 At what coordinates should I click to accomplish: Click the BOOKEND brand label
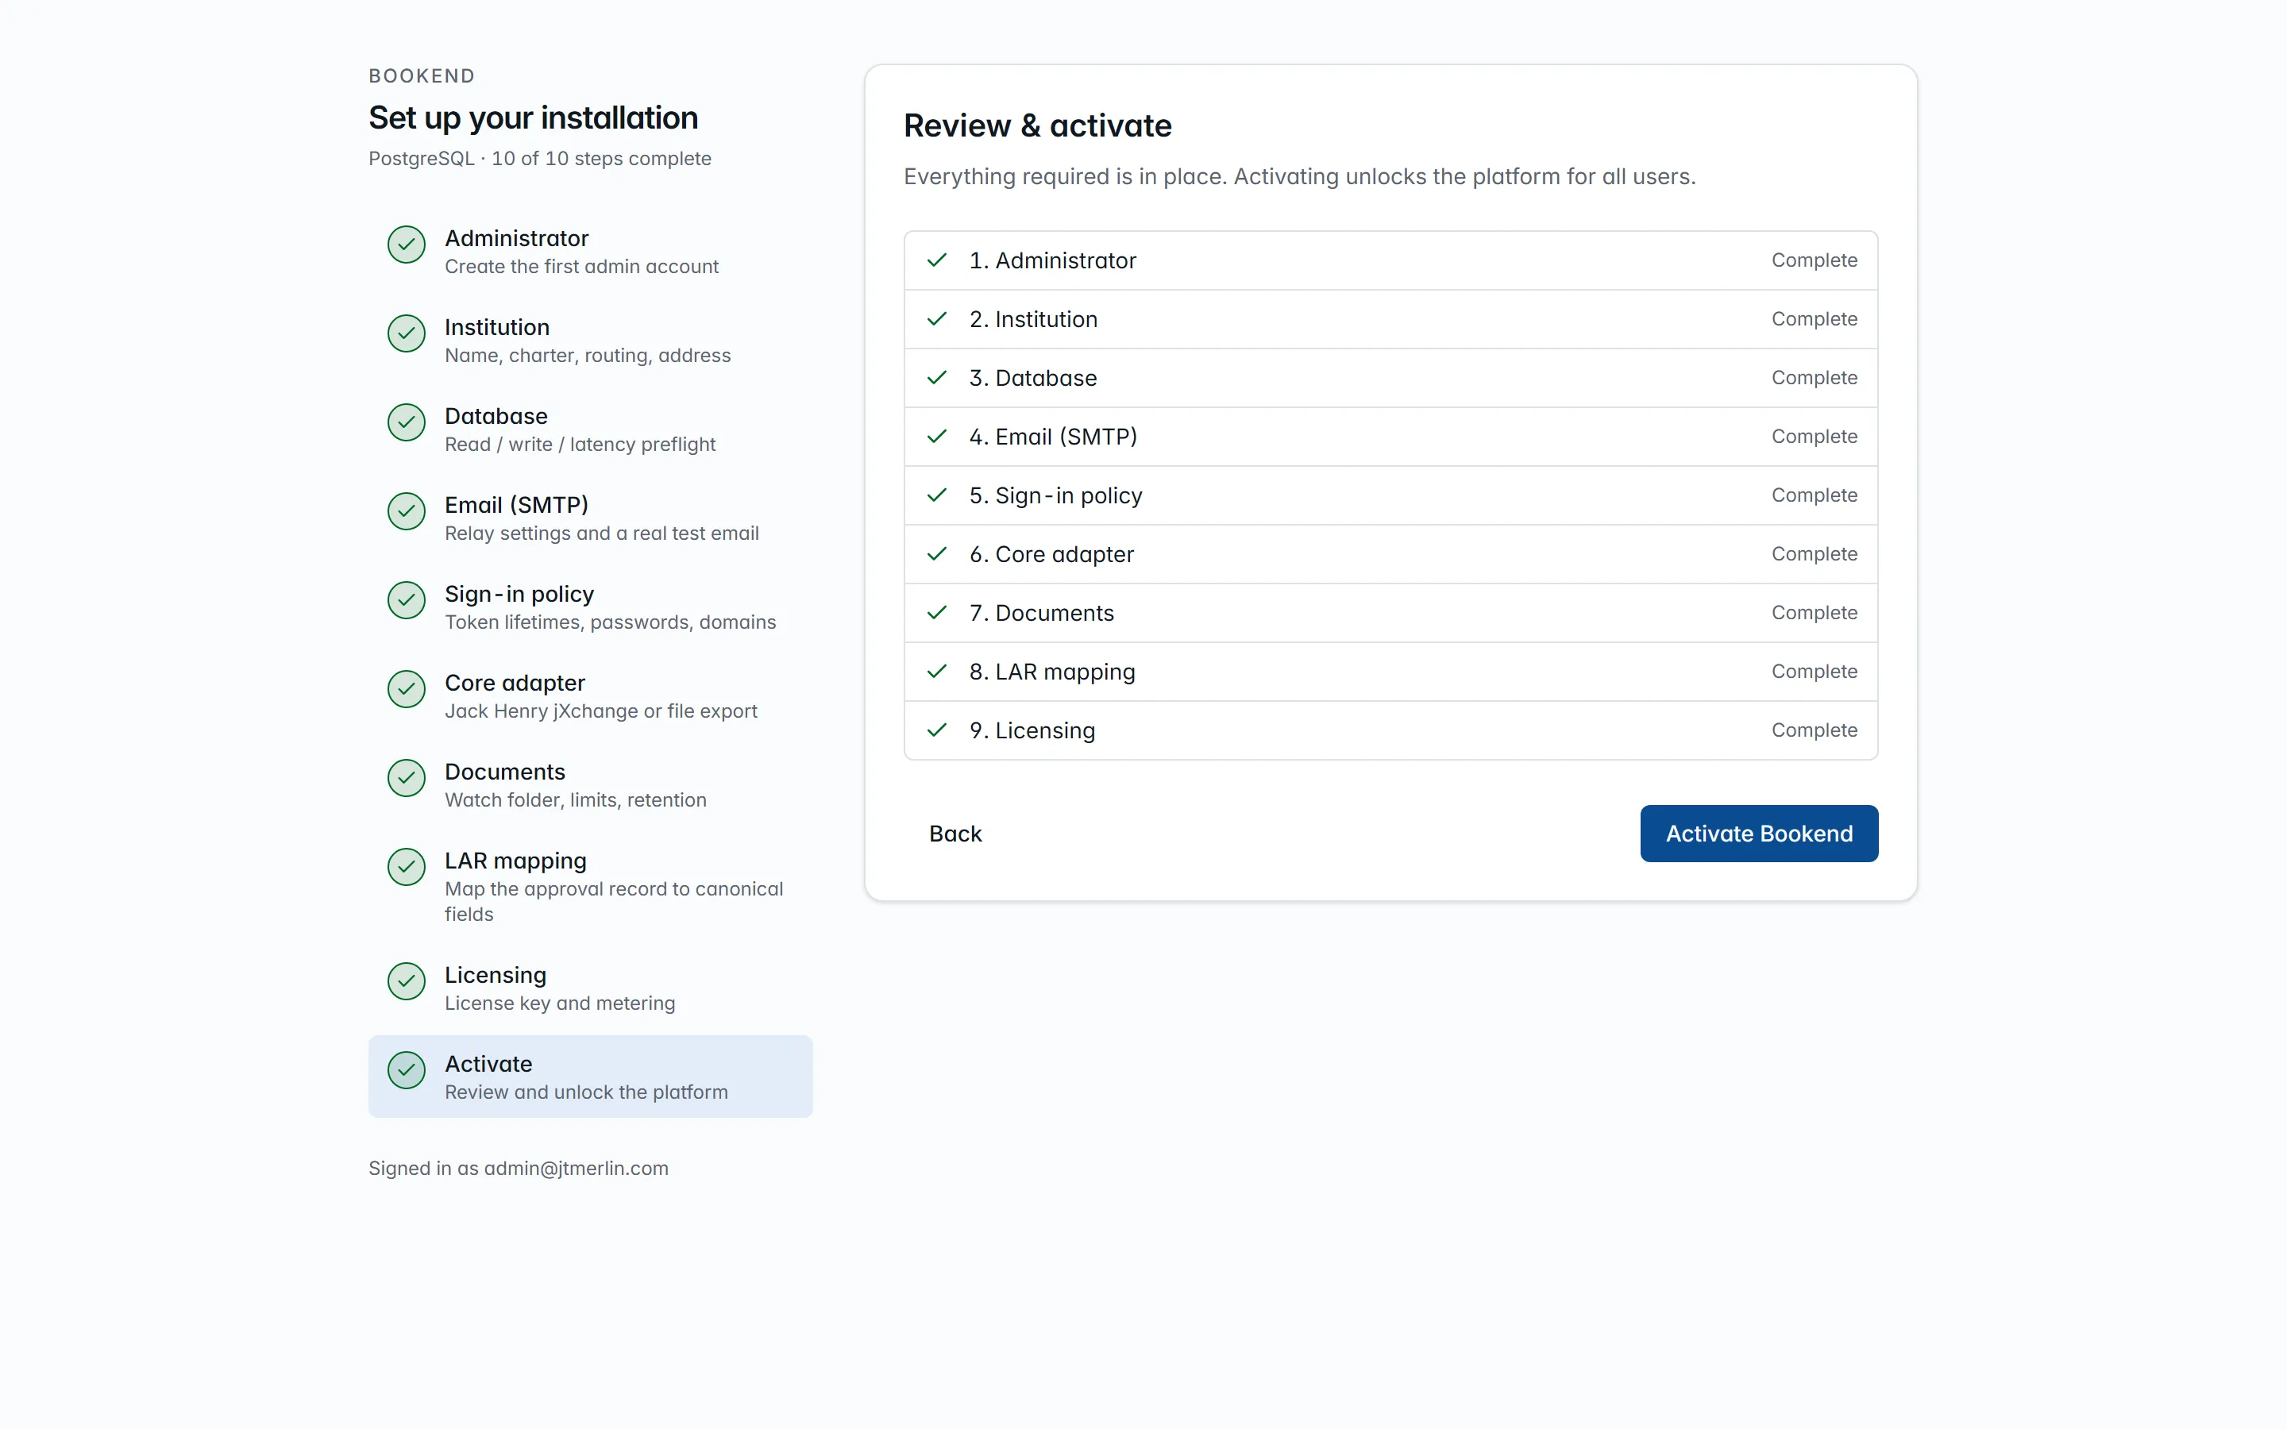pos(422,75)
